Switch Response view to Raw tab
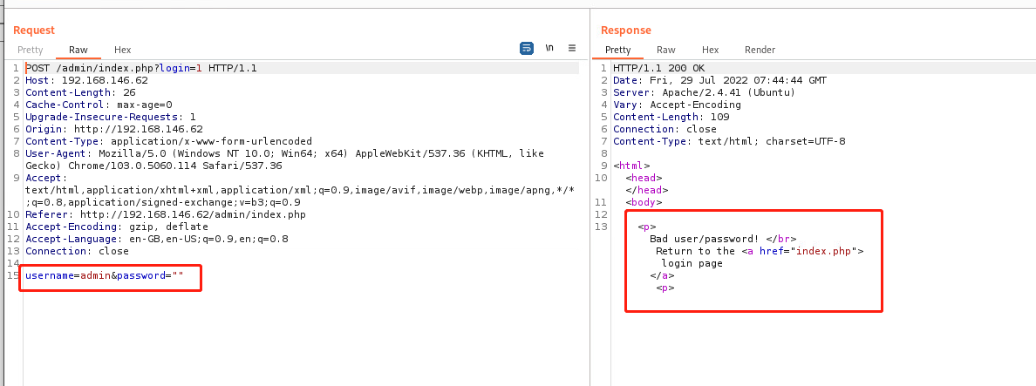Image resolution: width=1036 pixels, height=386 pixels. 666,50
